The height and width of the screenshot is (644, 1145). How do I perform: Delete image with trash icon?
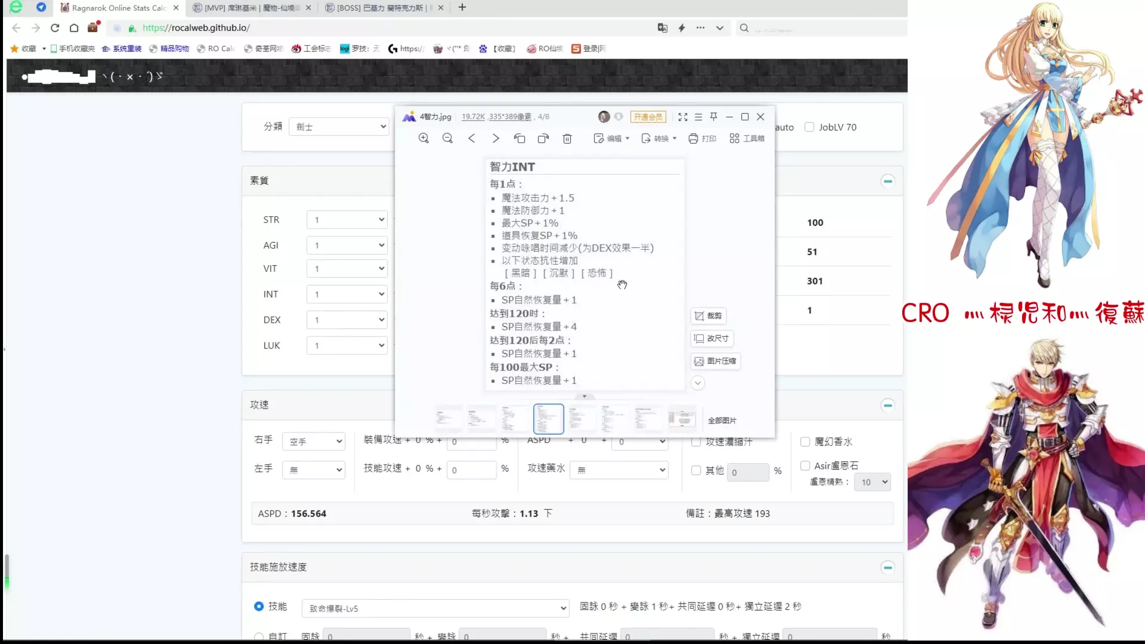[x=567, y=138]
